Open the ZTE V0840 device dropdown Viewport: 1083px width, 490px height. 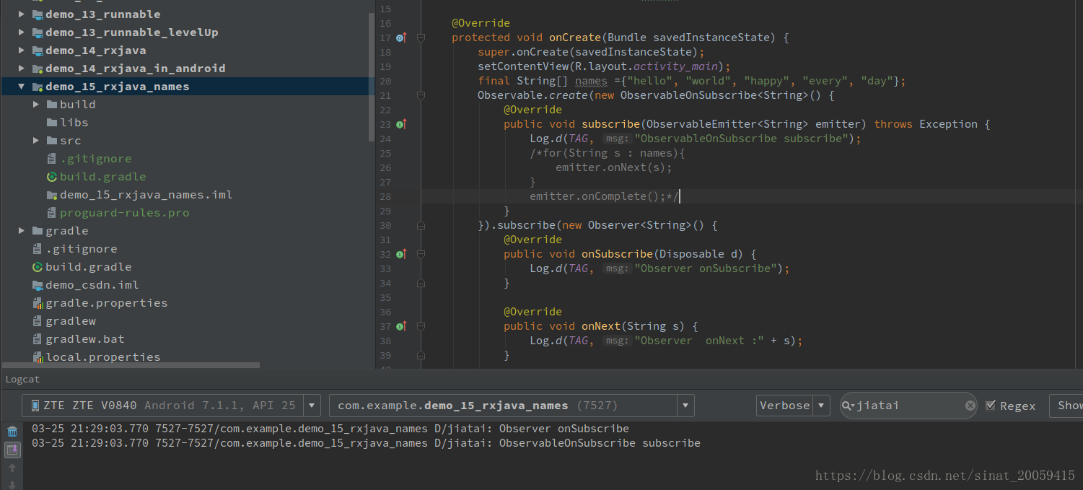[x=312, y=406]
